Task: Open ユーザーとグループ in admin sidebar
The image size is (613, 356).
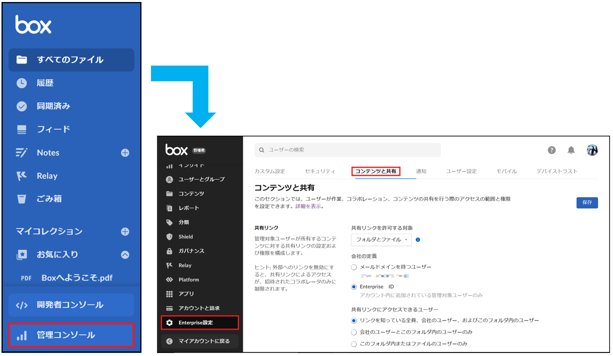Action: click(200, 179)
